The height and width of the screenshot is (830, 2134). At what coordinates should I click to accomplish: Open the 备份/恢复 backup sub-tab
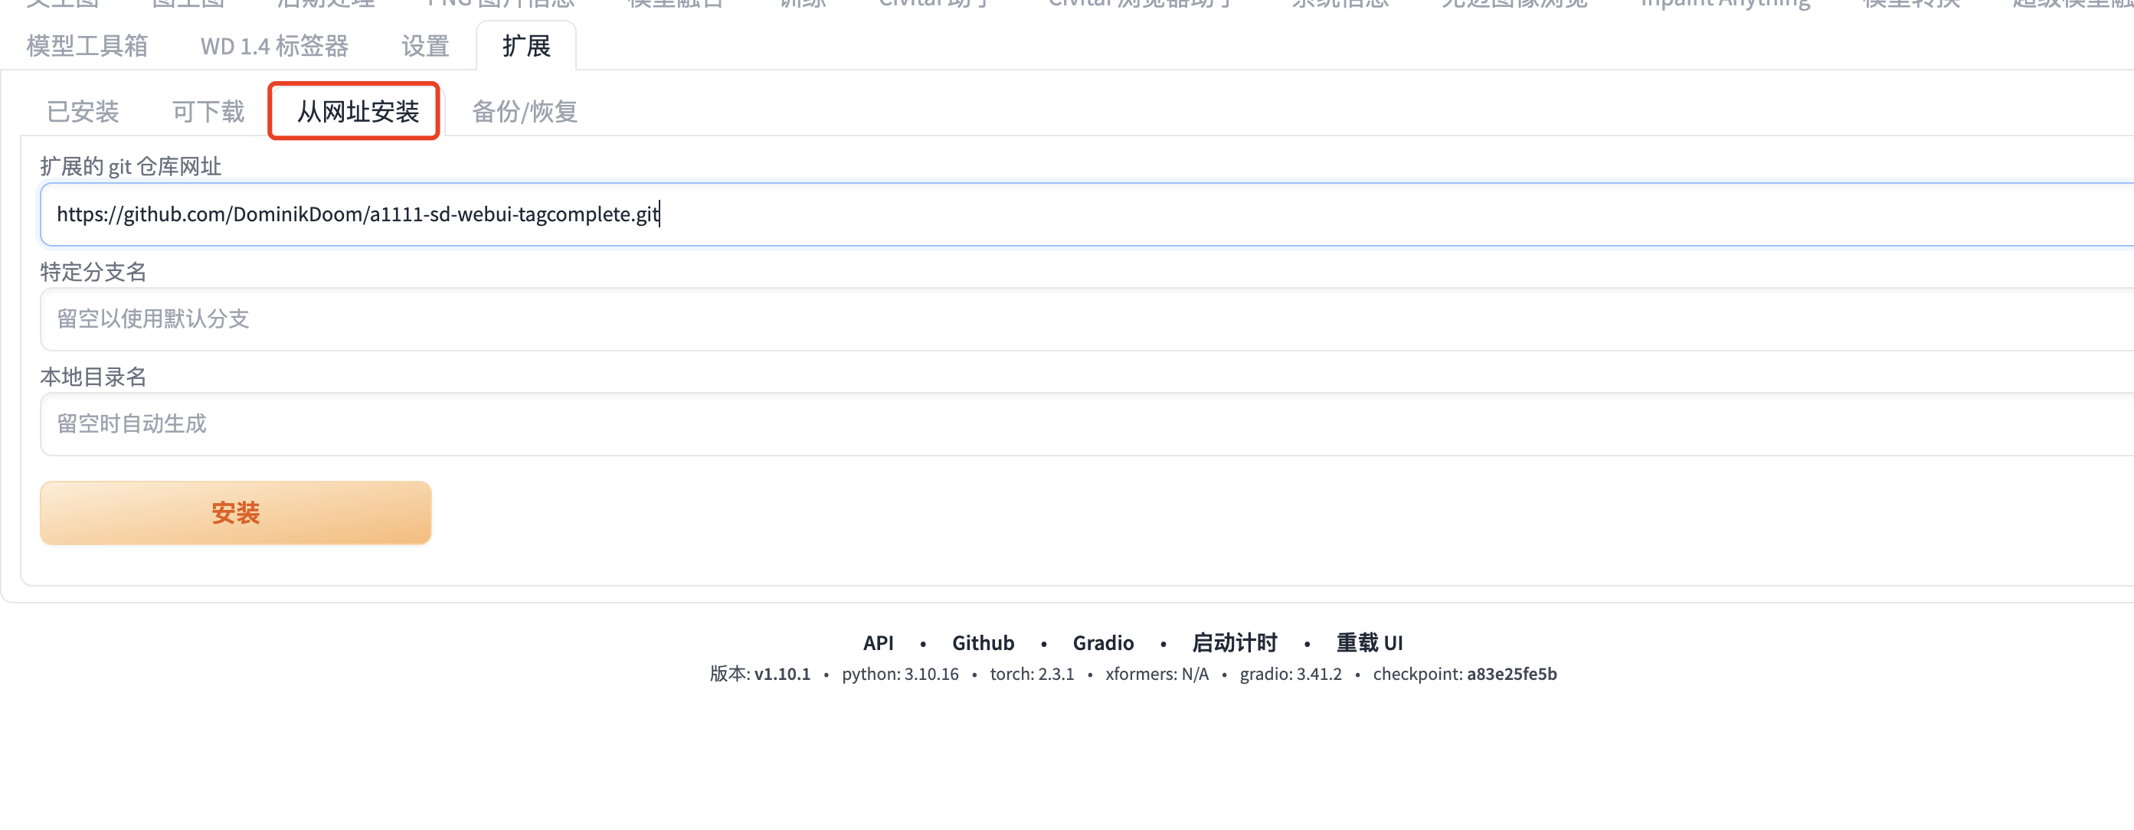525,111
